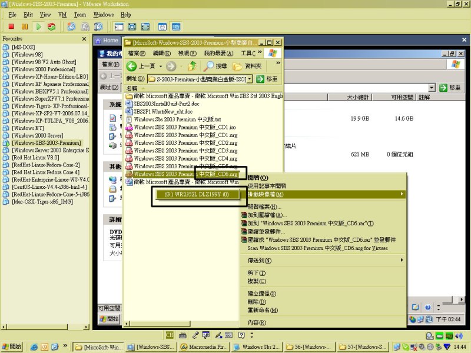Image resolution: width=471 pixels, height=353 pixels.
Task: Click the Revert Snapshot toolbar icon
Action: click(85, 26)
